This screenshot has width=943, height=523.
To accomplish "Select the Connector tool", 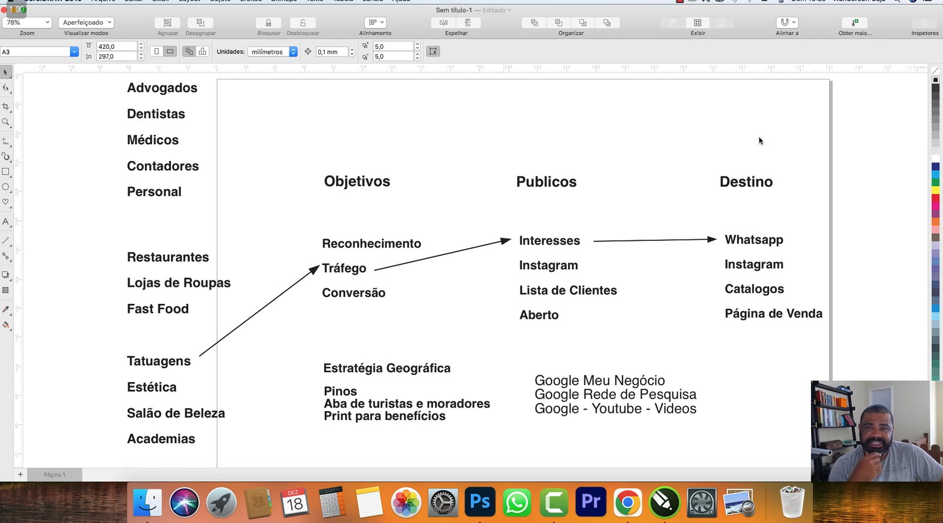I will pyautogui.click(x=6, y=256).
